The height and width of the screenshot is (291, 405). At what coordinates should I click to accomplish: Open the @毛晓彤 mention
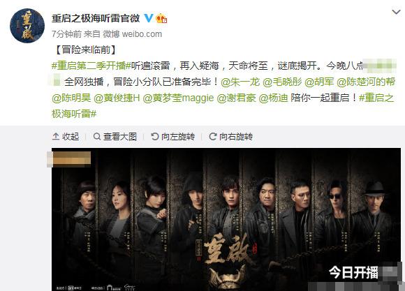(282, 82)
